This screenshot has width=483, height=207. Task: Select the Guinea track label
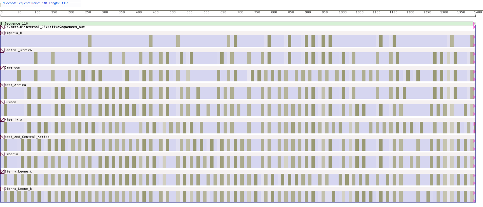[x=10, y=102]
